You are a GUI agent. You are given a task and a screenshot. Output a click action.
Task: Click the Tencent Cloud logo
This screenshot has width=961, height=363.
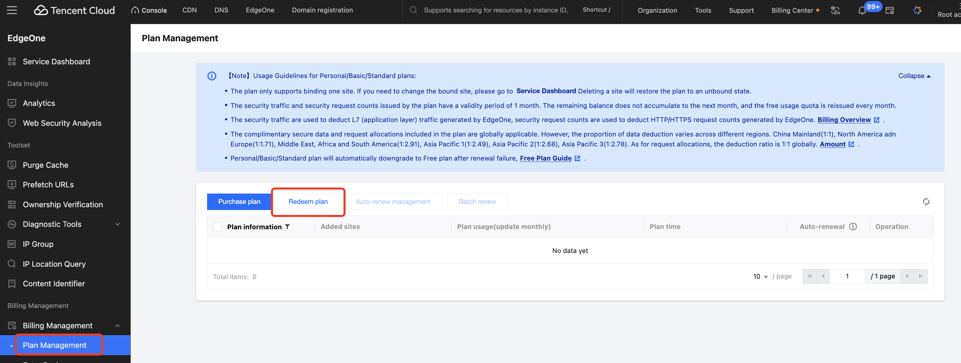point(75,10)
